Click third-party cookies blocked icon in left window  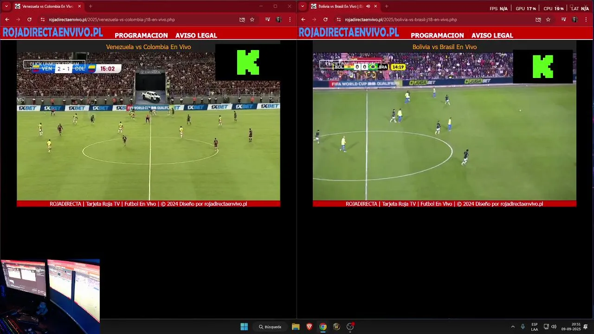pos(242,19)
